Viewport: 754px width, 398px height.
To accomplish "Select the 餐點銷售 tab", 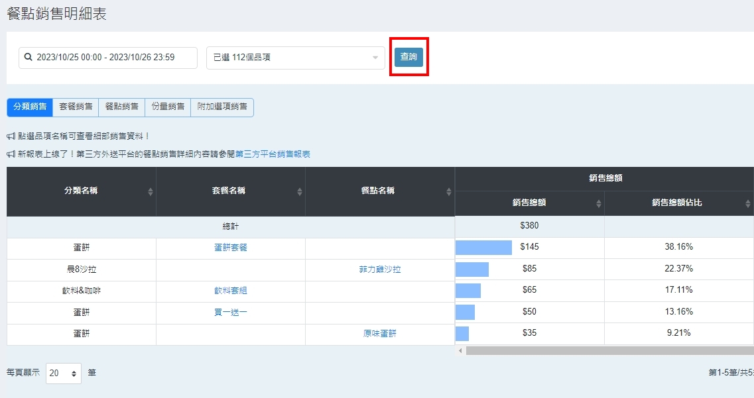I will point(122,107).
